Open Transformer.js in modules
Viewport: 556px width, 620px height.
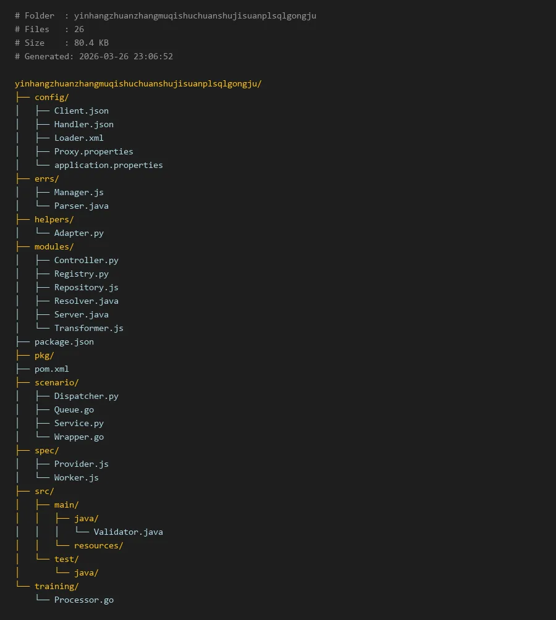click(88, 329)
